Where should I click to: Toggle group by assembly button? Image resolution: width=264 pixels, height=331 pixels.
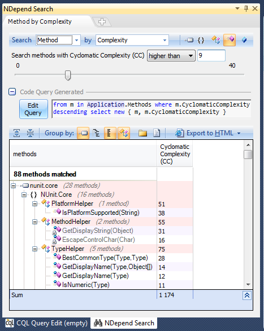(83, 133)
